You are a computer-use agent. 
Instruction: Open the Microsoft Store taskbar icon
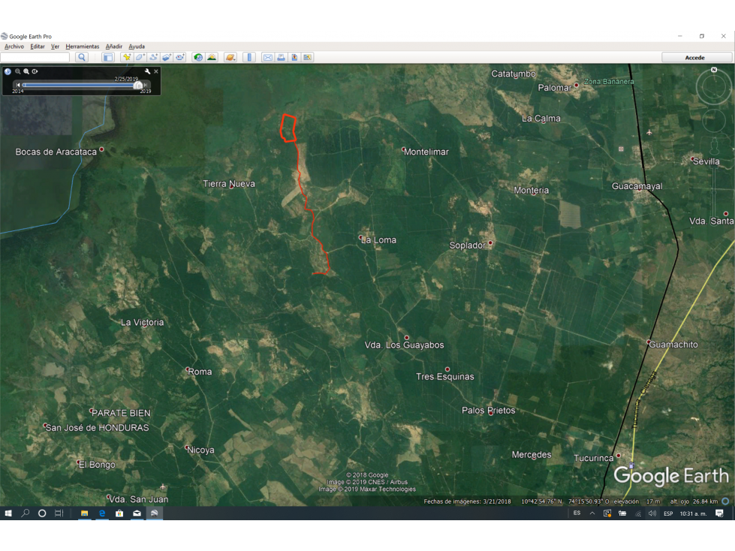pos(119,513)
